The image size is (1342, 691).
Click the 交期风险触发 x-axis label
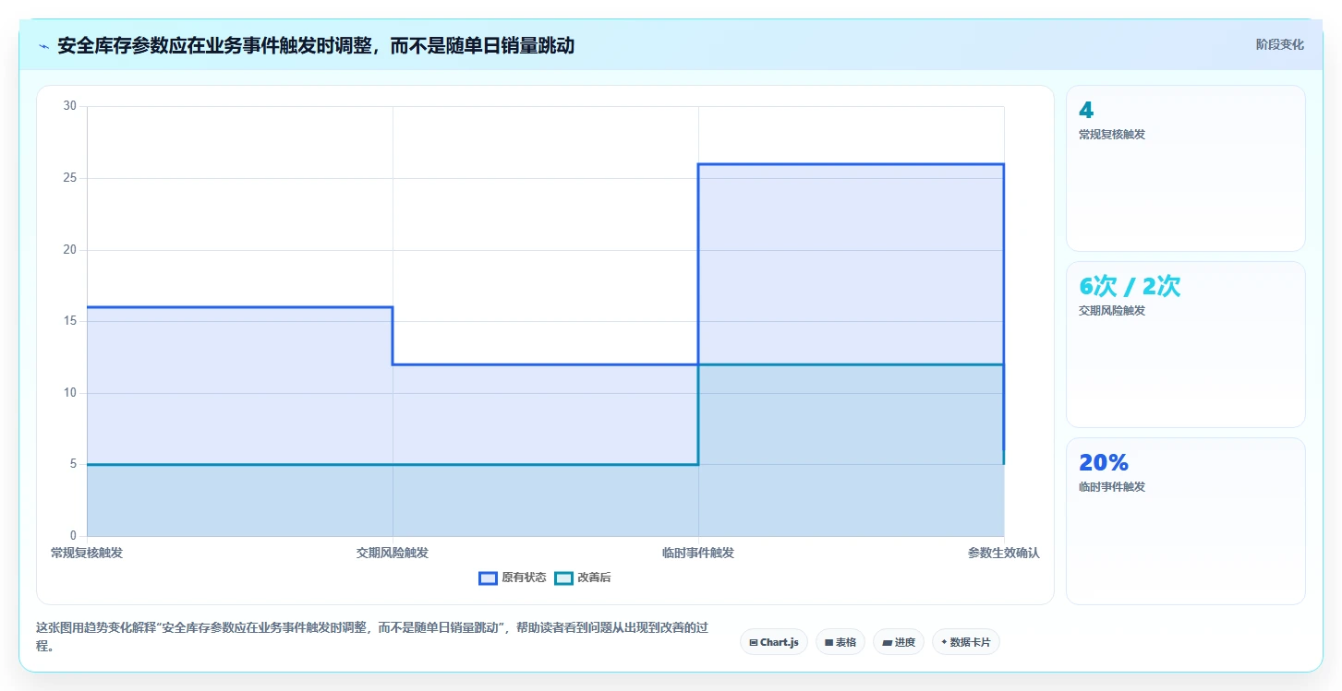click(x=393, y=553)
